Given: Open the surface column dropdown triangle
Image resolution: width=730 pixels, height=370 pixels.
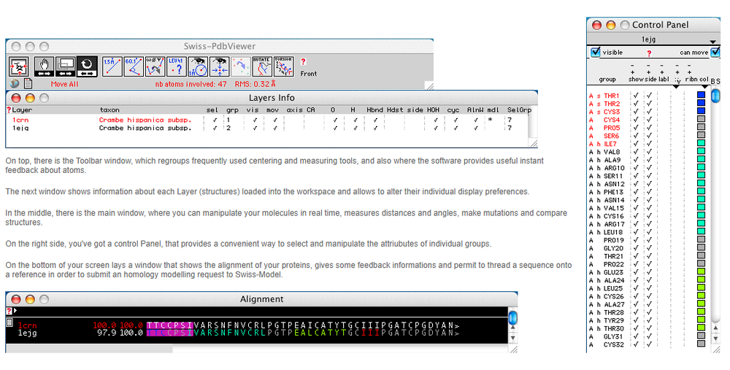Looking at the screenshot, I should (x=677, y=87).
